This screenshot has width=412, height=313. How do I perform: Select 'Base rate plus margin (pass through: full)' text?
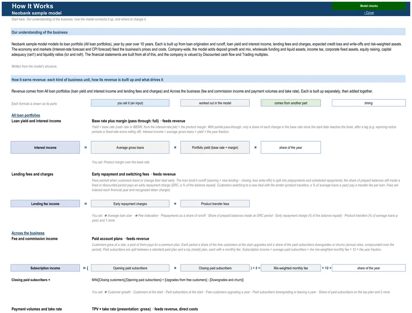[x=125, y=121]
